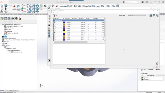Image resolution: width=165 pixels, height=93 pixels.
Task: Open the filter dropdown arrow beside funnel
Action: (x=56, y=16)
